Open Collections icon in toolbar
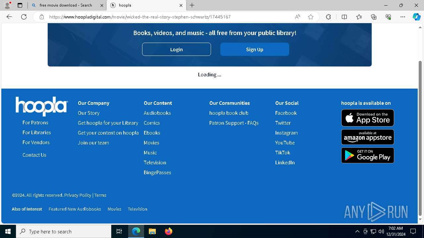 tap(374, 17)
